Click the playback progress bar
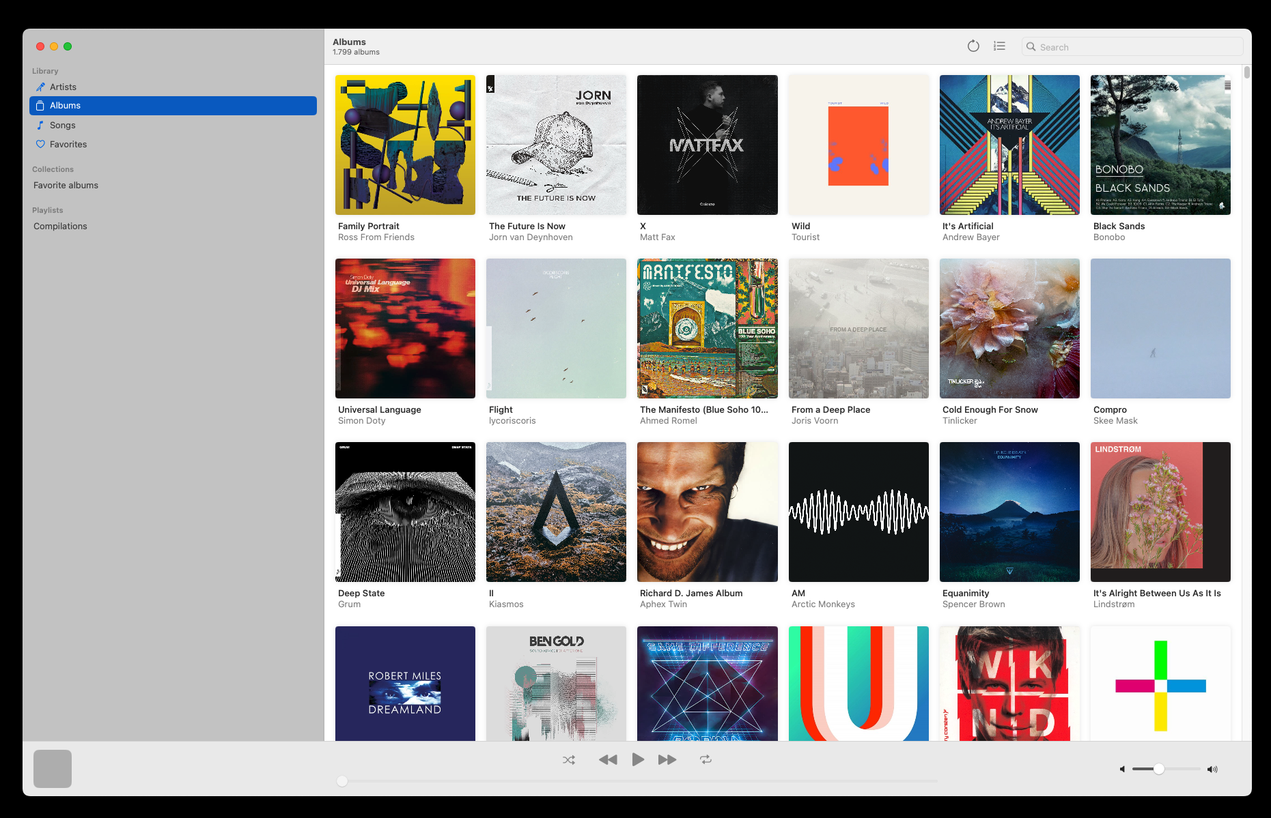1271x818 pixels. click(638, 781)
